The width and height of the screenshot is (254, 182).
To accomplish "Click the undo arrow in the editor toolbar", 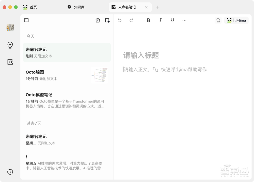I will pos(119,20).
